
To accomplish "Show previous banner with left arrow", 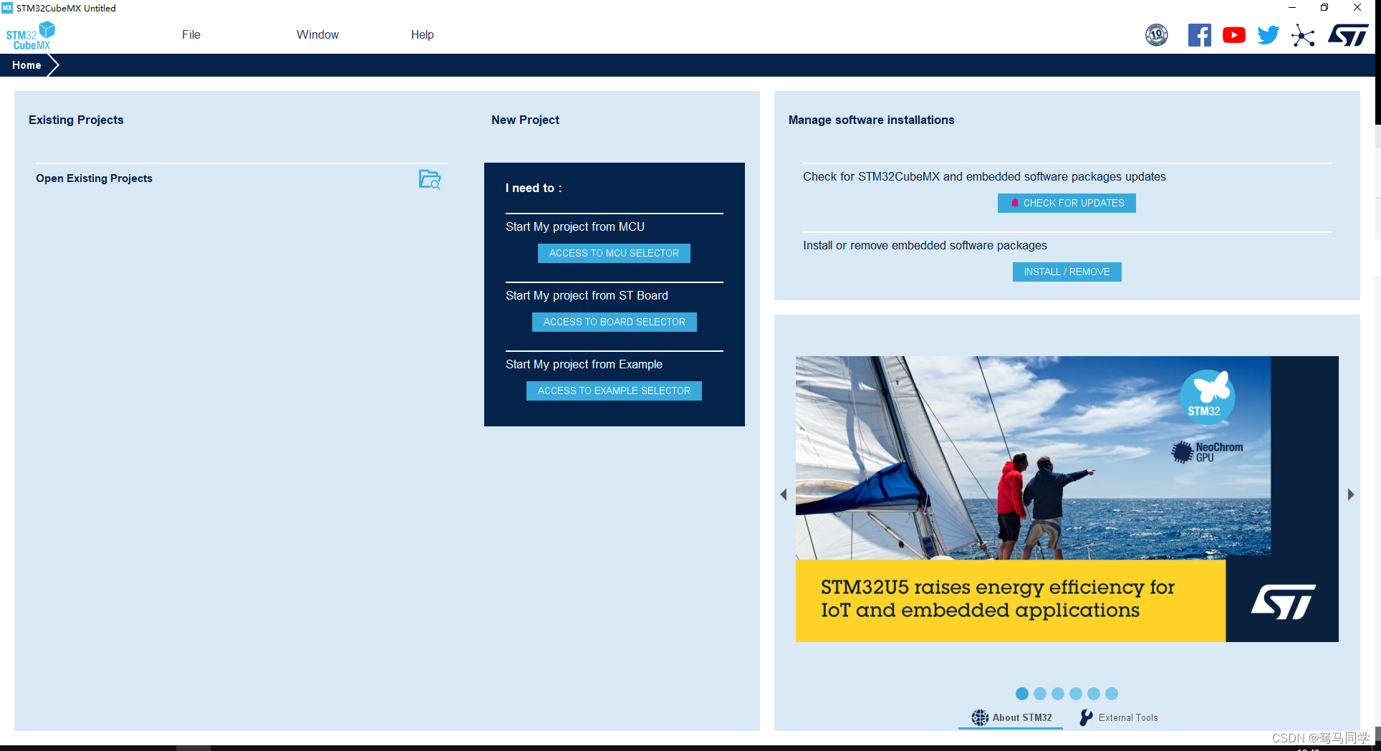I will [x=784, y=494].
